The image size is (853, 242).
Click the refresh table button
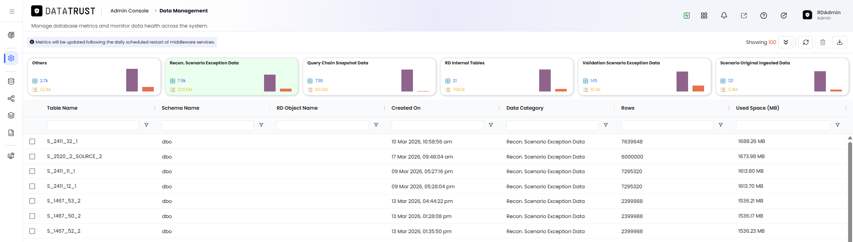click(x=806, y=42)
